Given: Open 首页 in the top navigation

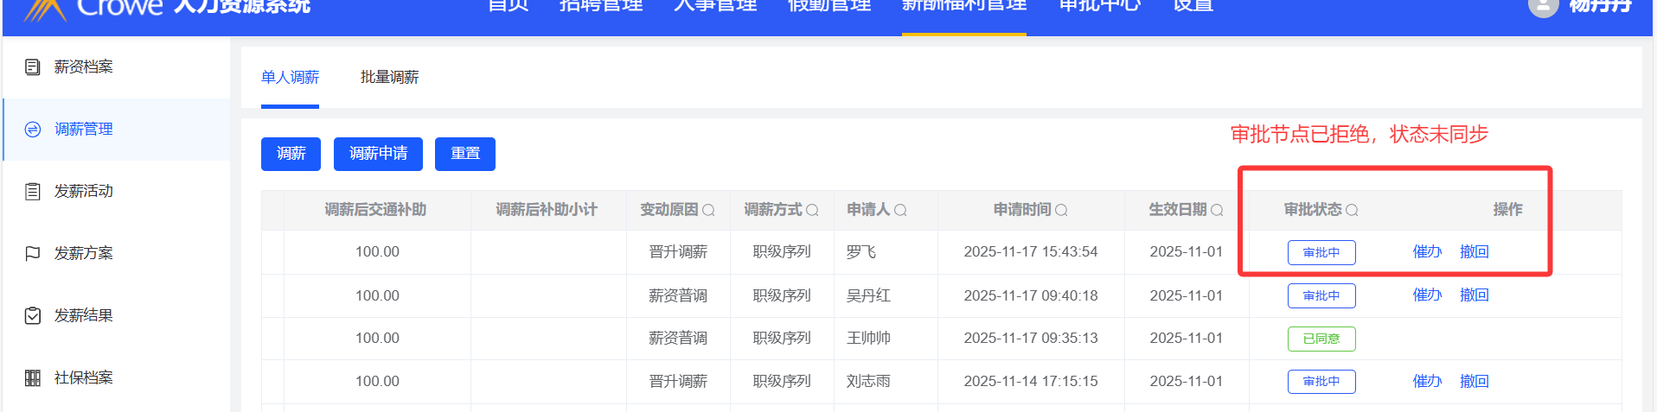Looking at the screenshot, I should (x=509, y=6).
